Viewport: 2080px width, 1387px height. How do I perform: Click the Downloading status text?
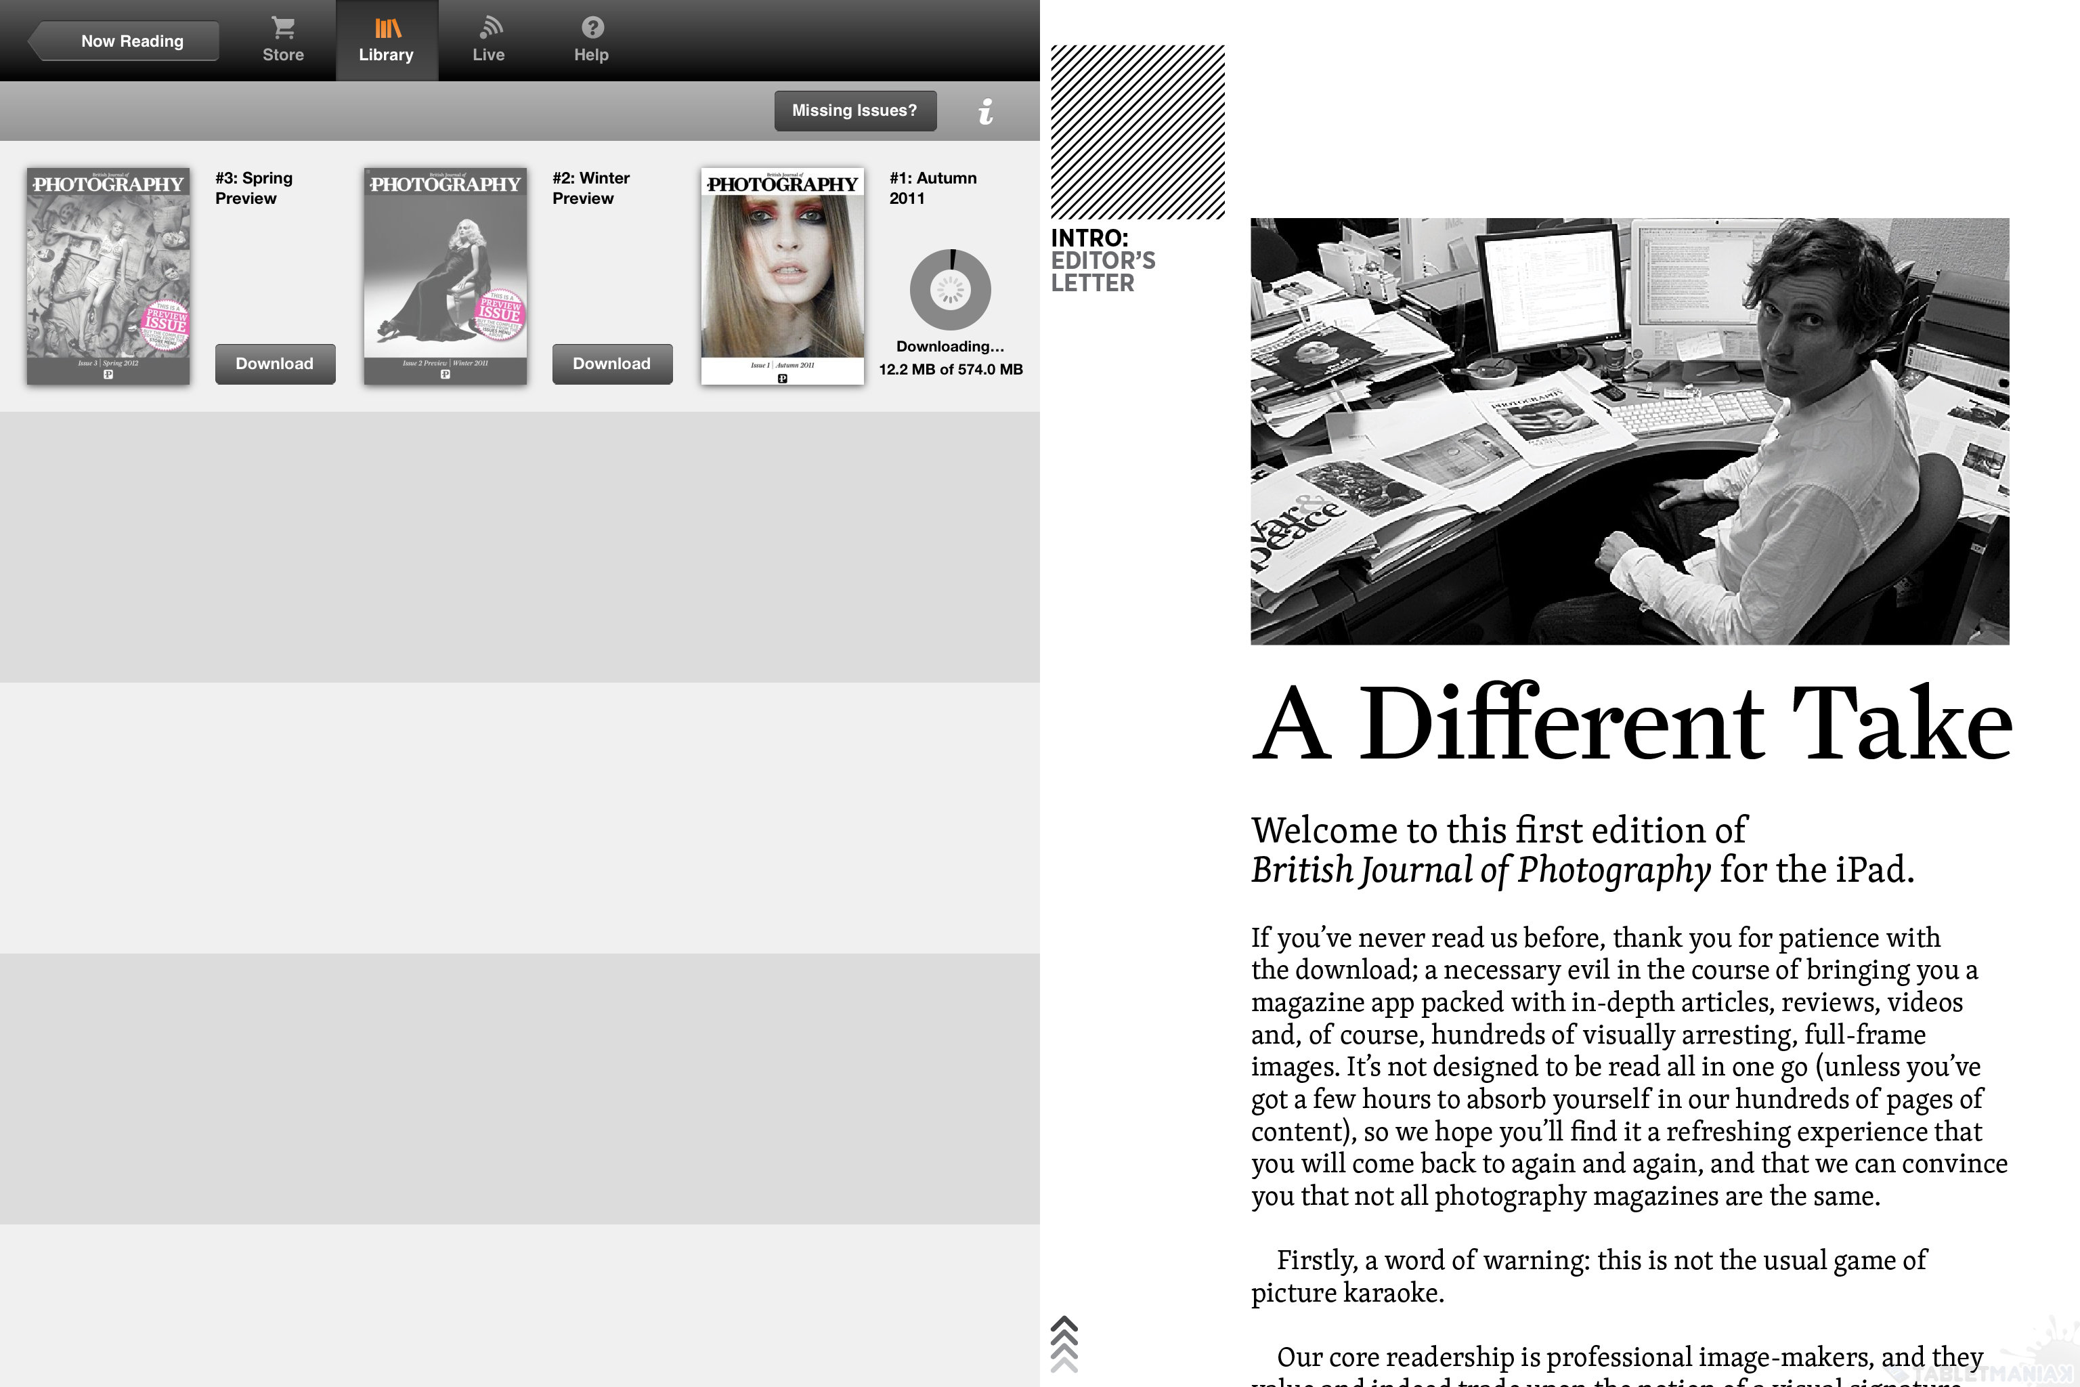pyautogui.click(x=950, y=347)
